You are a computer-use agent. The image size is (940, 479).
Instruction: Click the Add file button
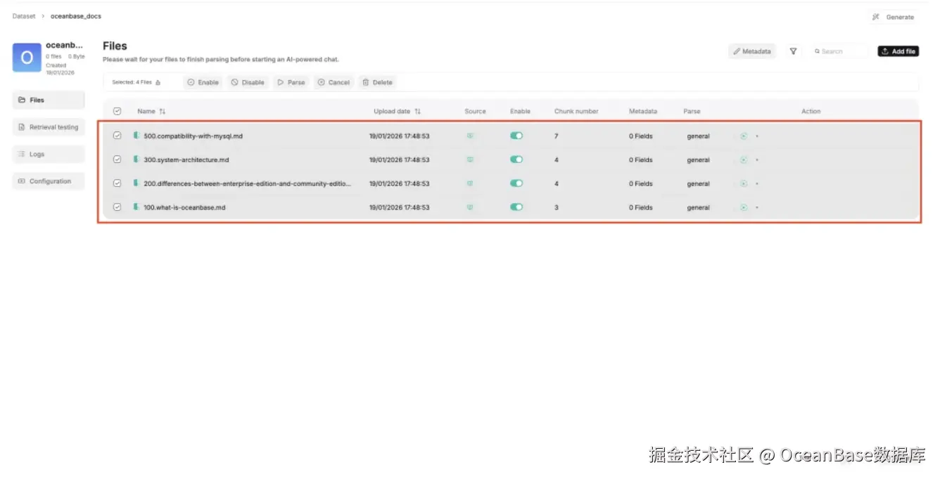point(898,51)
